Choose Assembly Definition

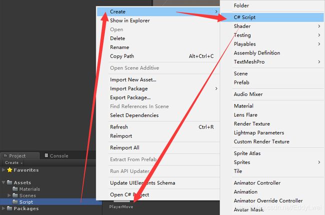[272, 53]
